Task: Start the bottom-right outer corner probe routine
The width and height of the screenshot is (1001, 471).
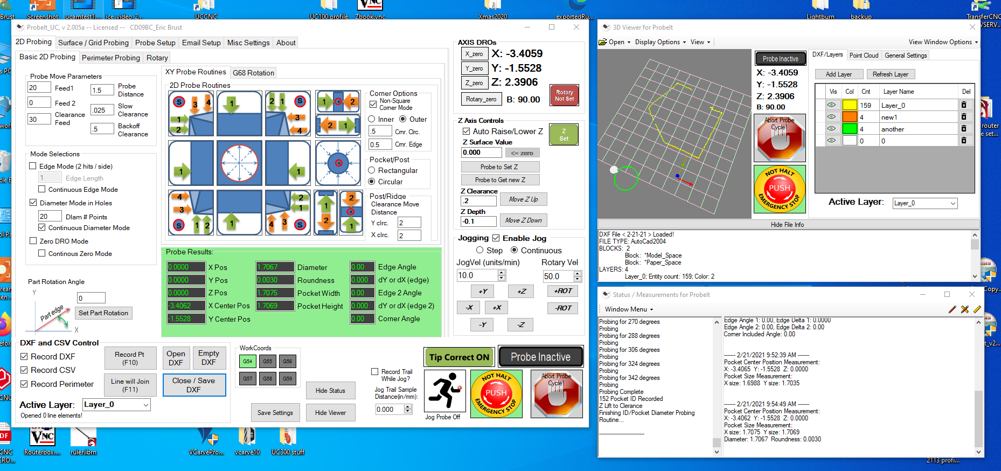Action: pos(288,212)
